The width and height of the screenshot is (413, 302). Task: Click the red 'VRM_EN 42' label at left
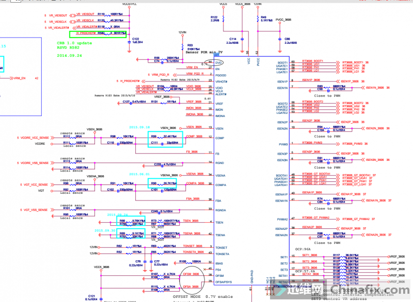point(26,78)
